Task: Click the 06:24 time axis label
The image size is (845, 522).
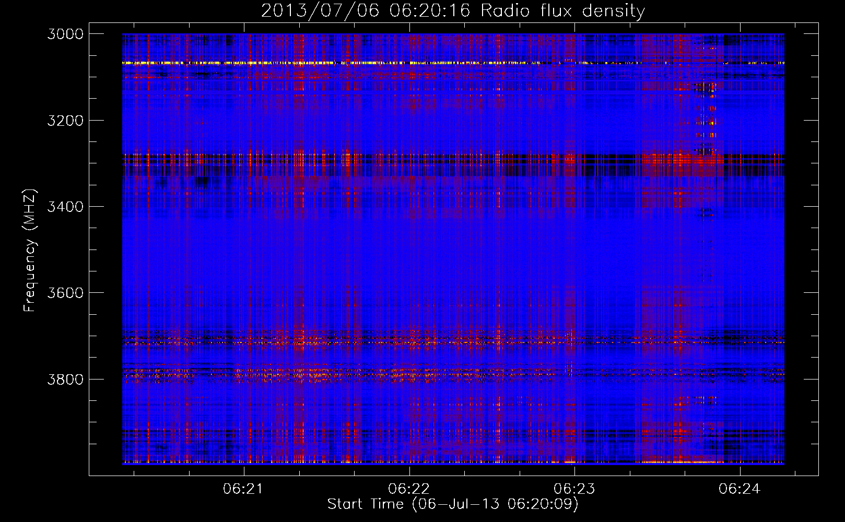Action: point(740,489)
